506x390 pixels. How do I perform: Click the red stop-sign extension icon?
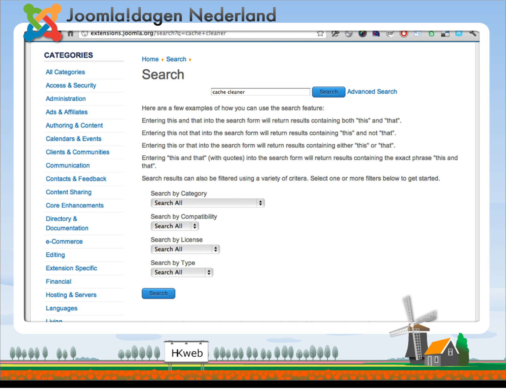pos(404,33)
